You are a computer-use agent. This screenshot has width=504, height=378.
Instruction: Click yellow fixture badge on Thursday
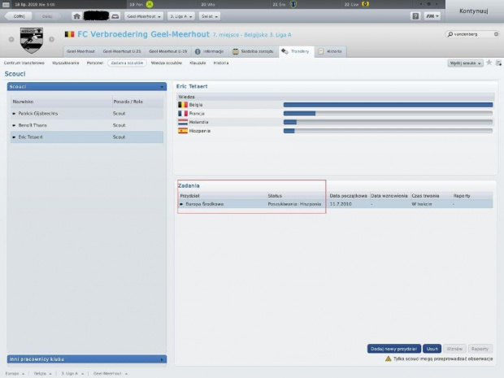coord(365,4)
